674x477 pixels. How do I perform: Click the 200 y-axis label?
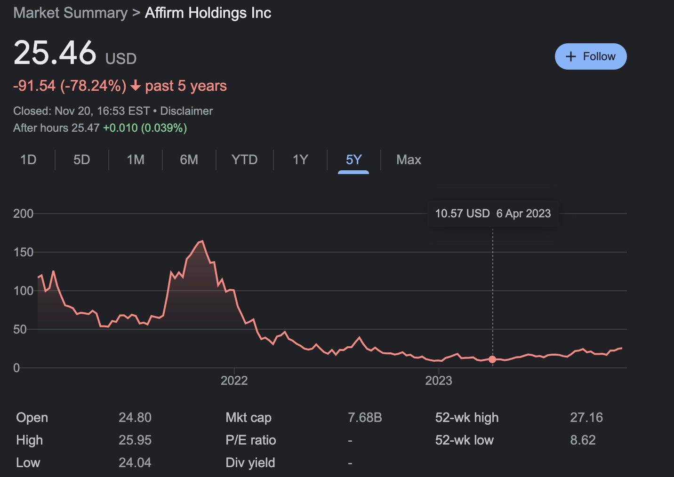coord(23,214)
